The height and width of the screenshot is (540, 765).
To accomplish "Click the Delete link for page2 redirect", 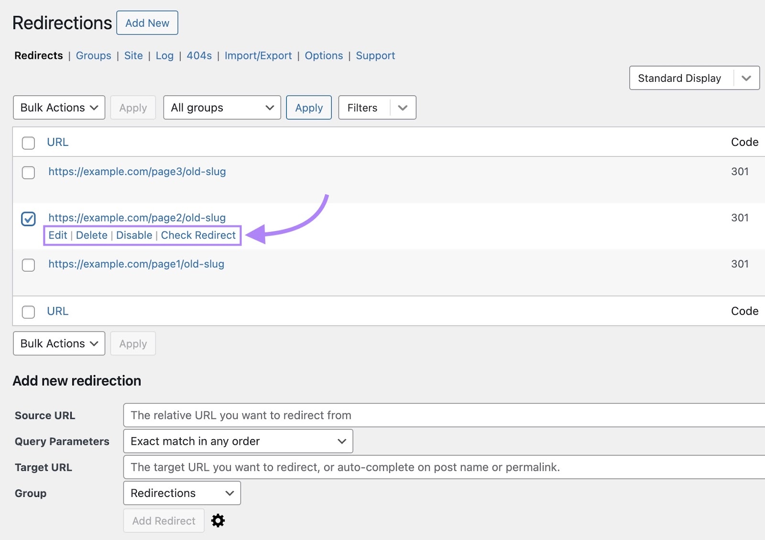I will click(x=92, y=235).
